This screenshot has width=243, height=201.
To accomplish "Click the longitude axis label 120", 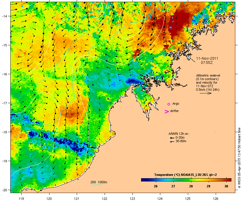I will click(x=49, y=199).
